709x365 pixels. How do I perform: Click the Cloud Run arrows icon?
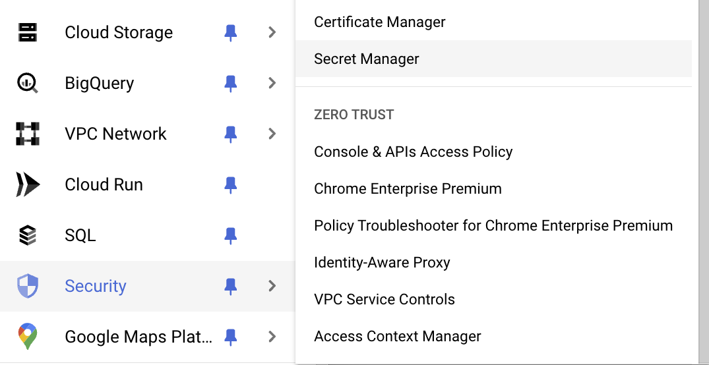point(28,184)
